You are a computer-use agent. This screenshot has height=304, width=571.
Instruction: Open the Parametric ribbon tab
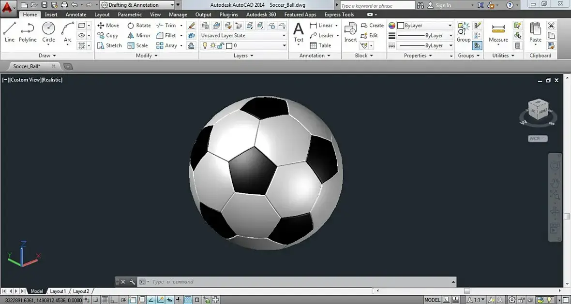(x=130, y=14)
